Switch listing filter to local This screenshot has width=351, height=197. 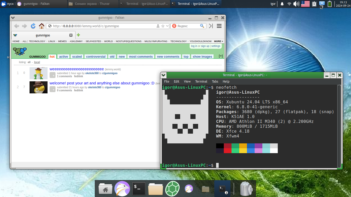coord(37,62)
